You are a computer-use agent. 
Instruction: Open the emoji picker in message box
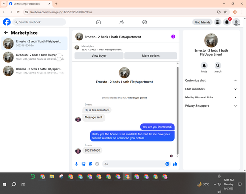pyautogui.click(x=167, y=164)
